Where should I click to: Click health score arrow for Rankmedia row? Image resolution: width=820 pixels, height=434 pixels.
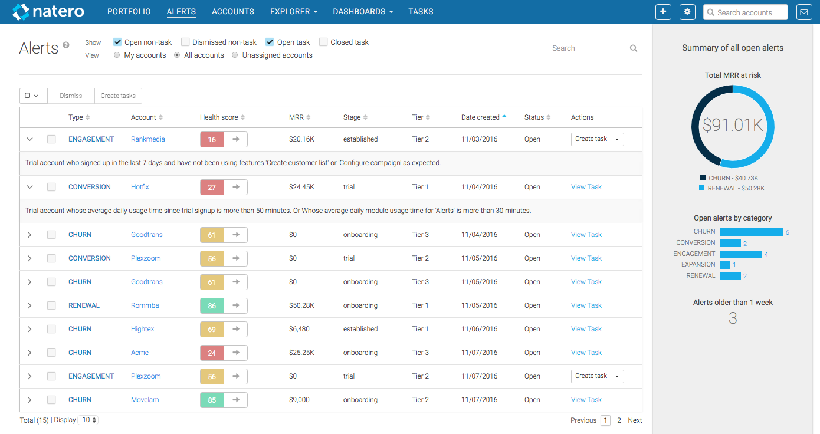pos(235,139)
